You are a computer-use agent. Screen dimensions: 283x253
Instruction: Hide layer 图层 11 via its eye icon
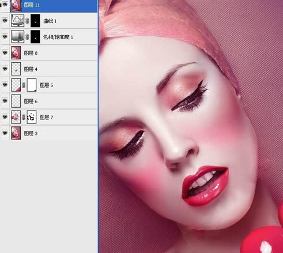5,4
